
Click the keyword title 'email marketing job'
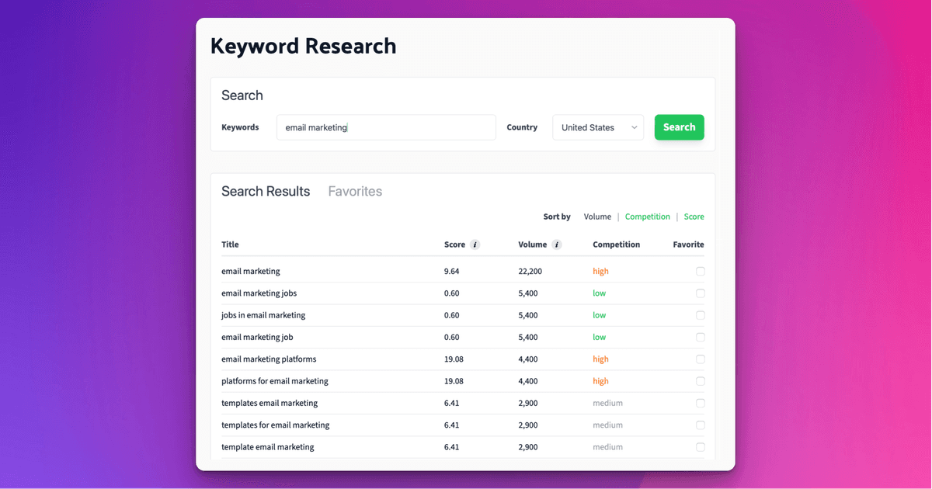coord(257,338)
